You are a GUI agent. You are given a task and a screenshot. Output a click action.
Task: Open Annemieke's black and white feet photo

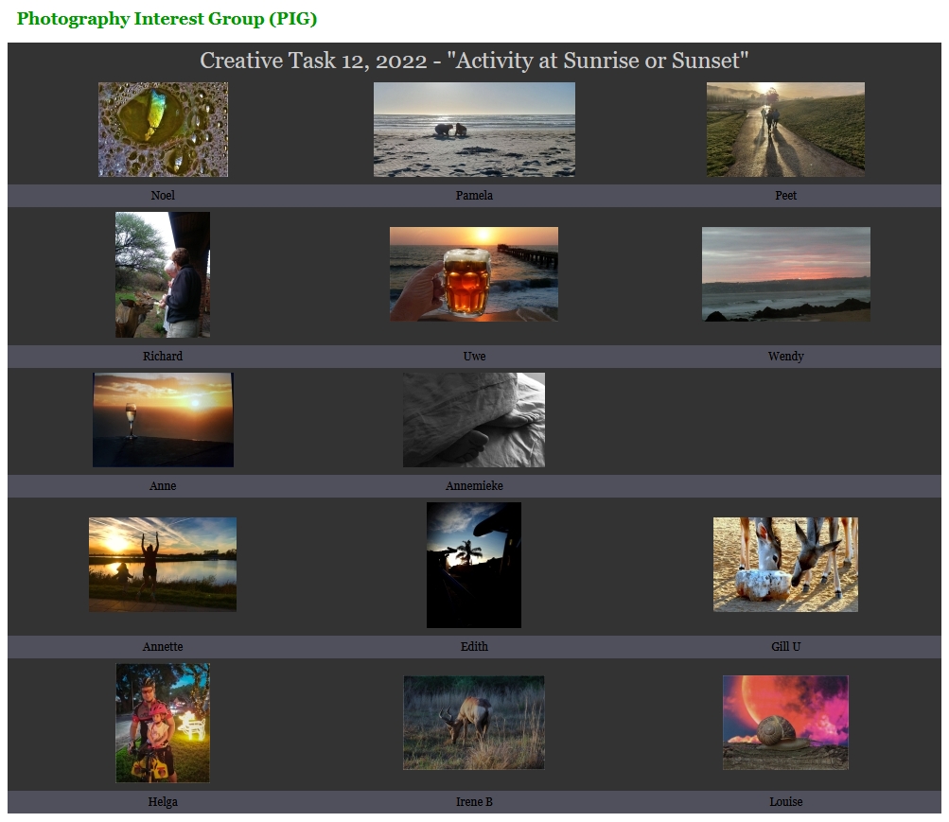(x=474, y=420)
